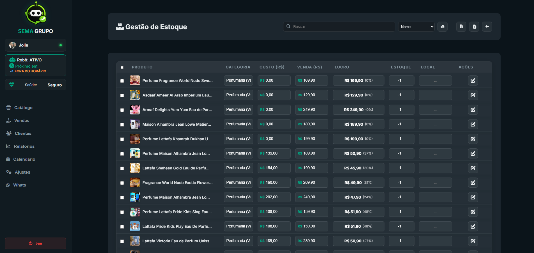Open the Catálogo section

[35, 108]
